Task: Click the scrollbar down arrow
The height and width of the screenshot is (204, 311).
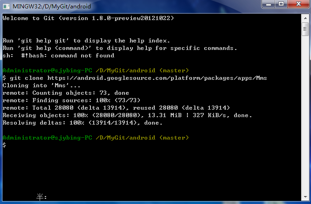Action: click(305, 197)
